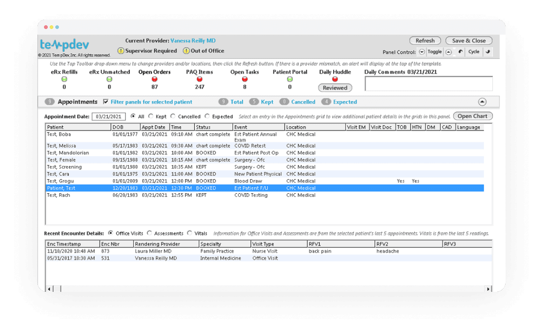This screenshot has height=333, width=543.
Task: Click into the Daily Comments text box
Action: click(428, 84)
